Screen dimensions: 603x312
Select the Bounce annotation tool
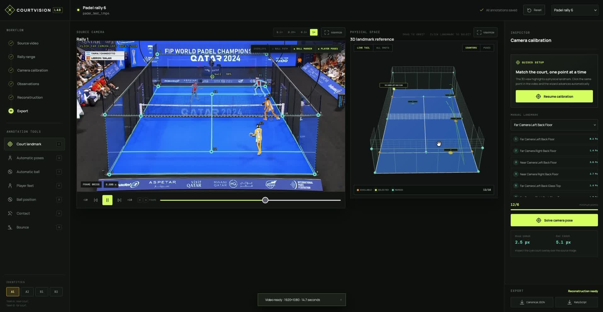click(x=34, y=227)
